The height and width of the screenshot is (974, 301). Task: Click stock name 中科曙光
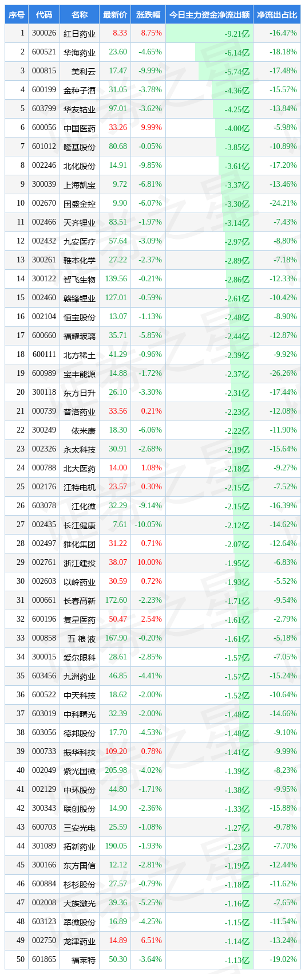(x=80, y=714)
